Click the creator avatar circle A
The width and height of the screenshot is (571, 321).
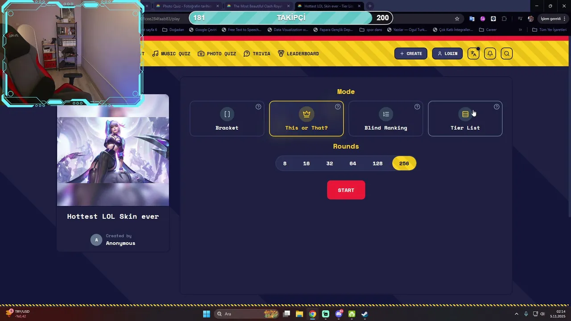click(96, 240)
